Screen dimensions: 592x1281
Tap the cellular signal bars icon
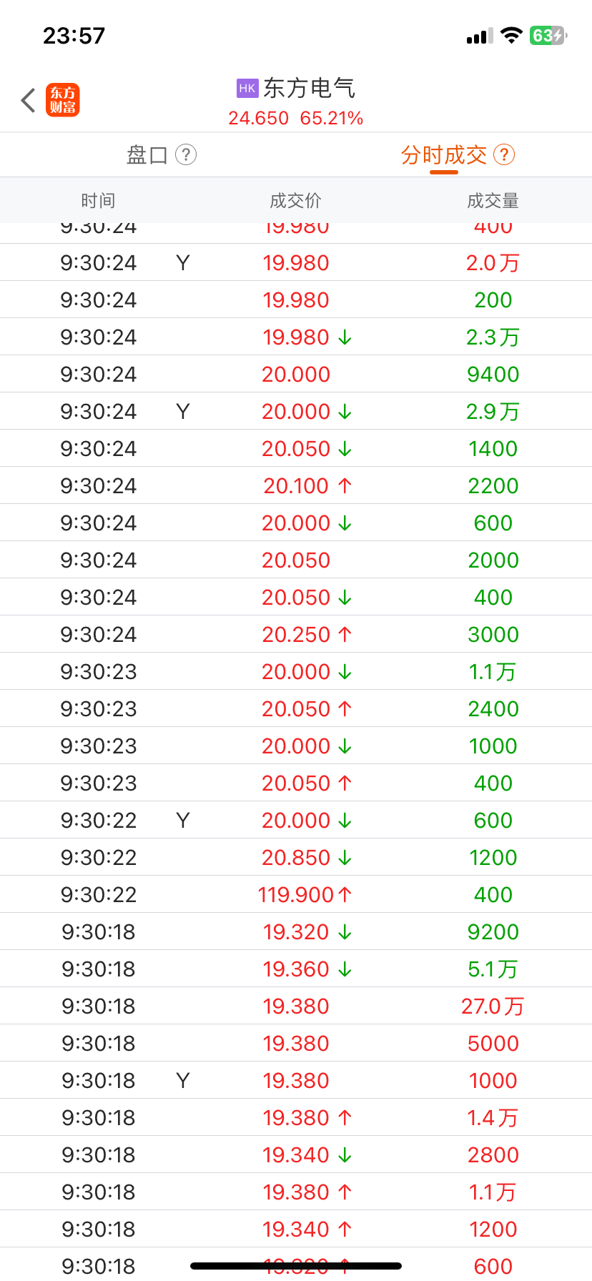click(480, 36)
